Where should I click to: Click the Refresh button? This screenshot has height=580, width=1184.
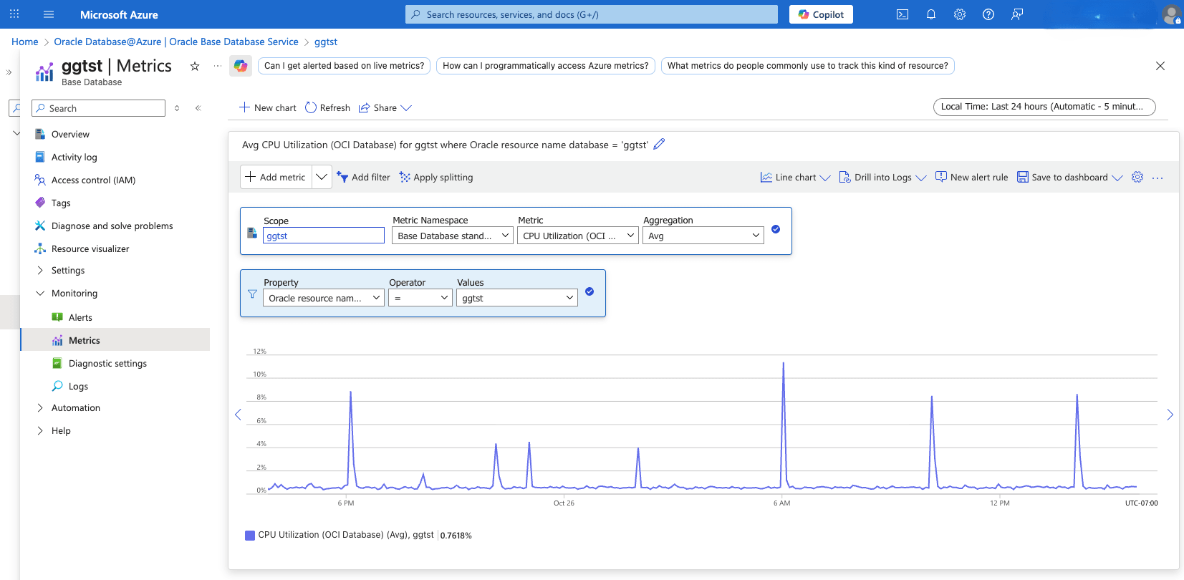pos(327,107)
